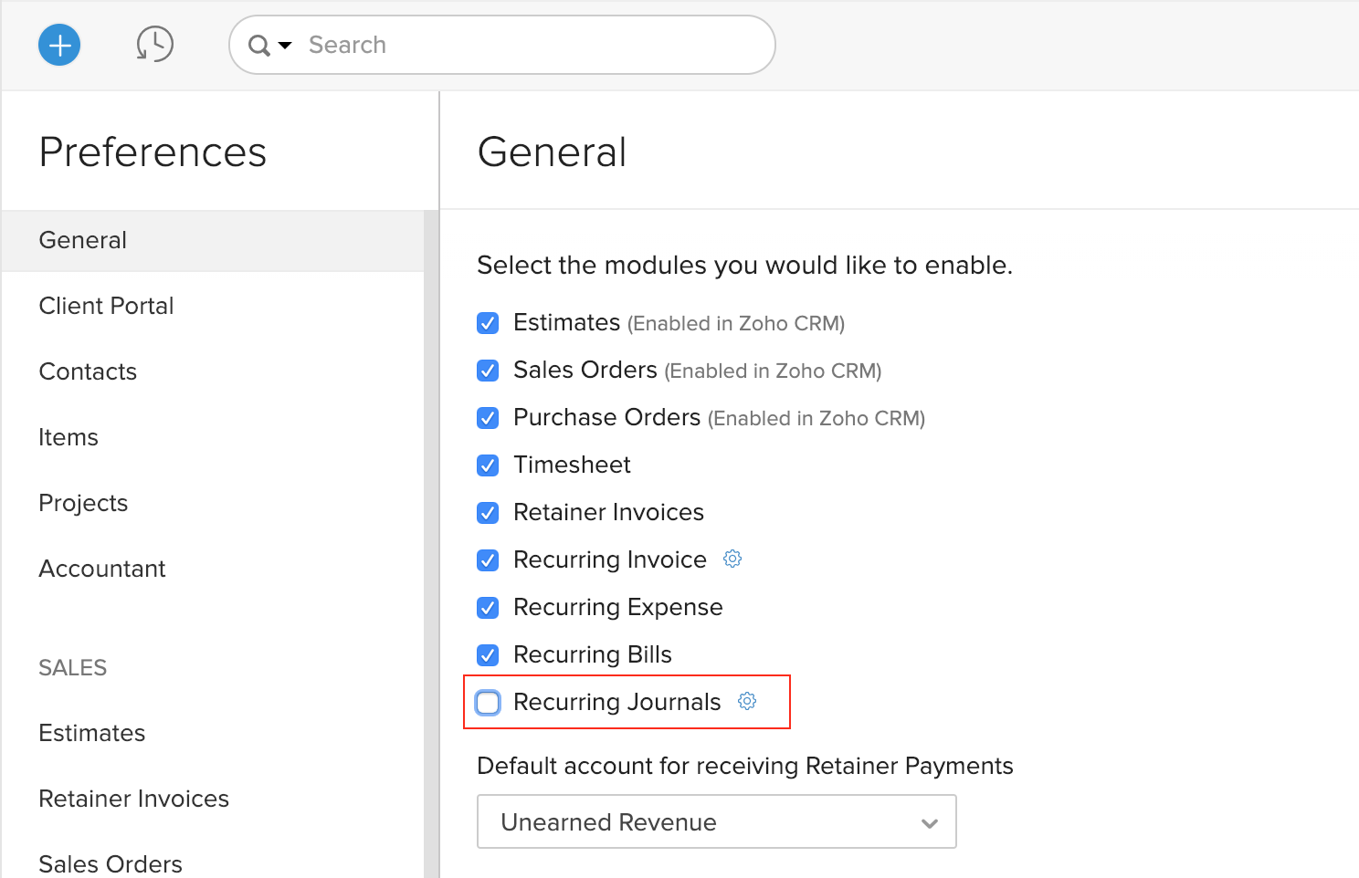This screenshot has height=878, width=1359.
Task: Disable the Estimates module checkbox
Action: (x=488, y=323)
